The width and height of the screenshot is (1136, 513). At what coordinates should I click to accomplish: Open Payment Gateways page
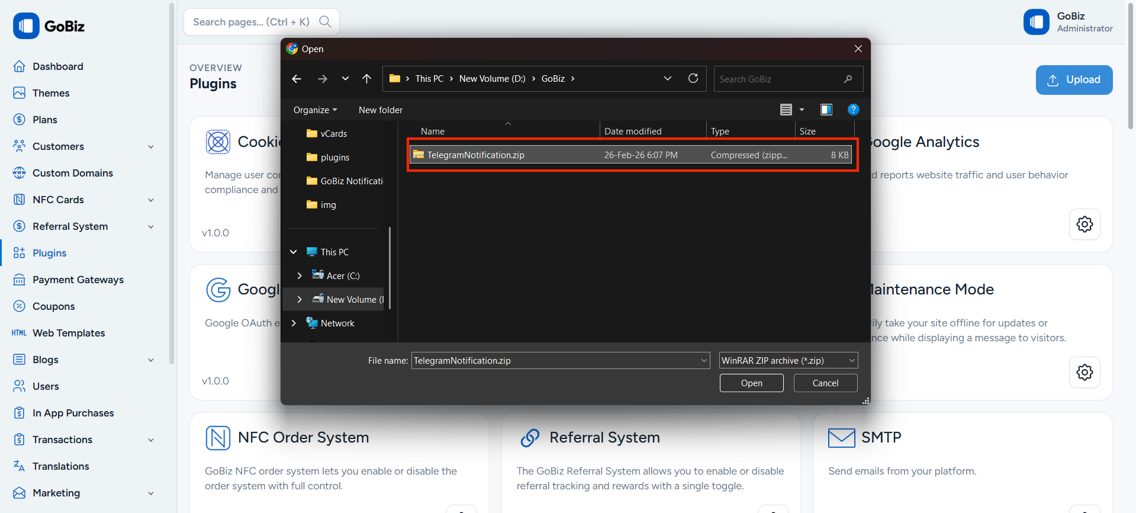pos(78,280)
